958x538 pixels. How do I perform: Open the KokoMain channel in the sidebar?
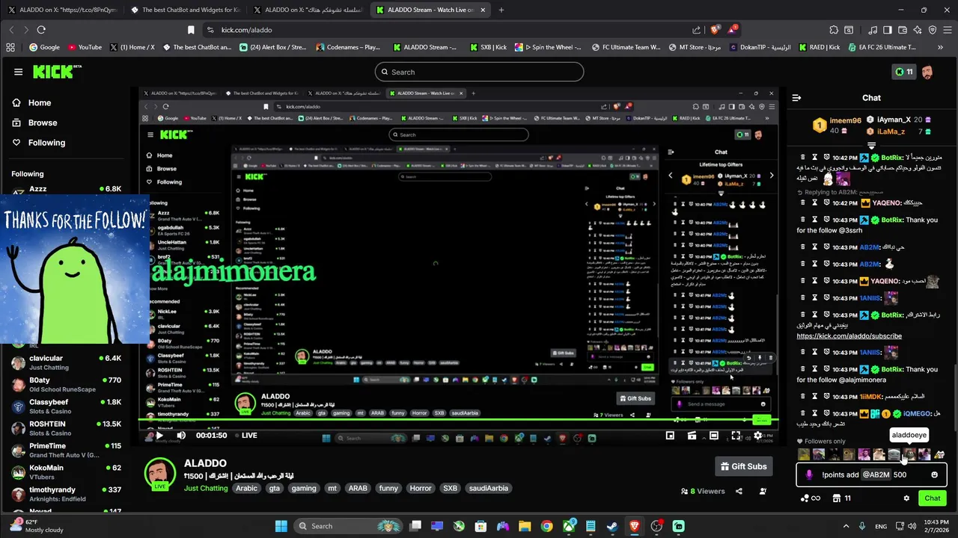point(66,471)
